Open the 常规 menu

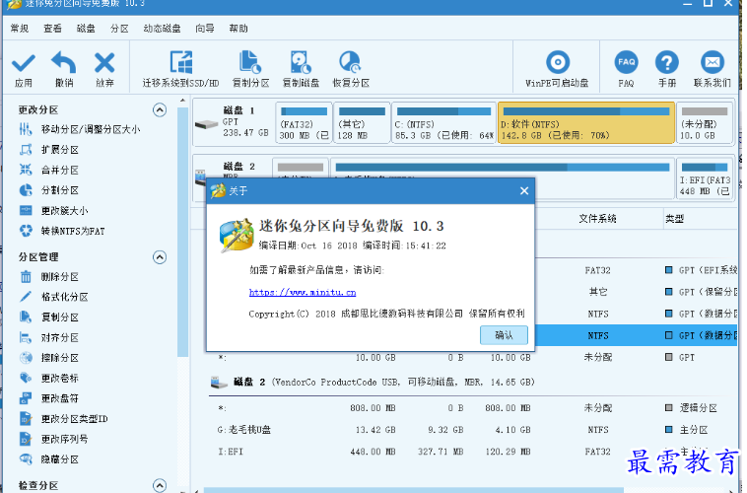tap(20, 29)
